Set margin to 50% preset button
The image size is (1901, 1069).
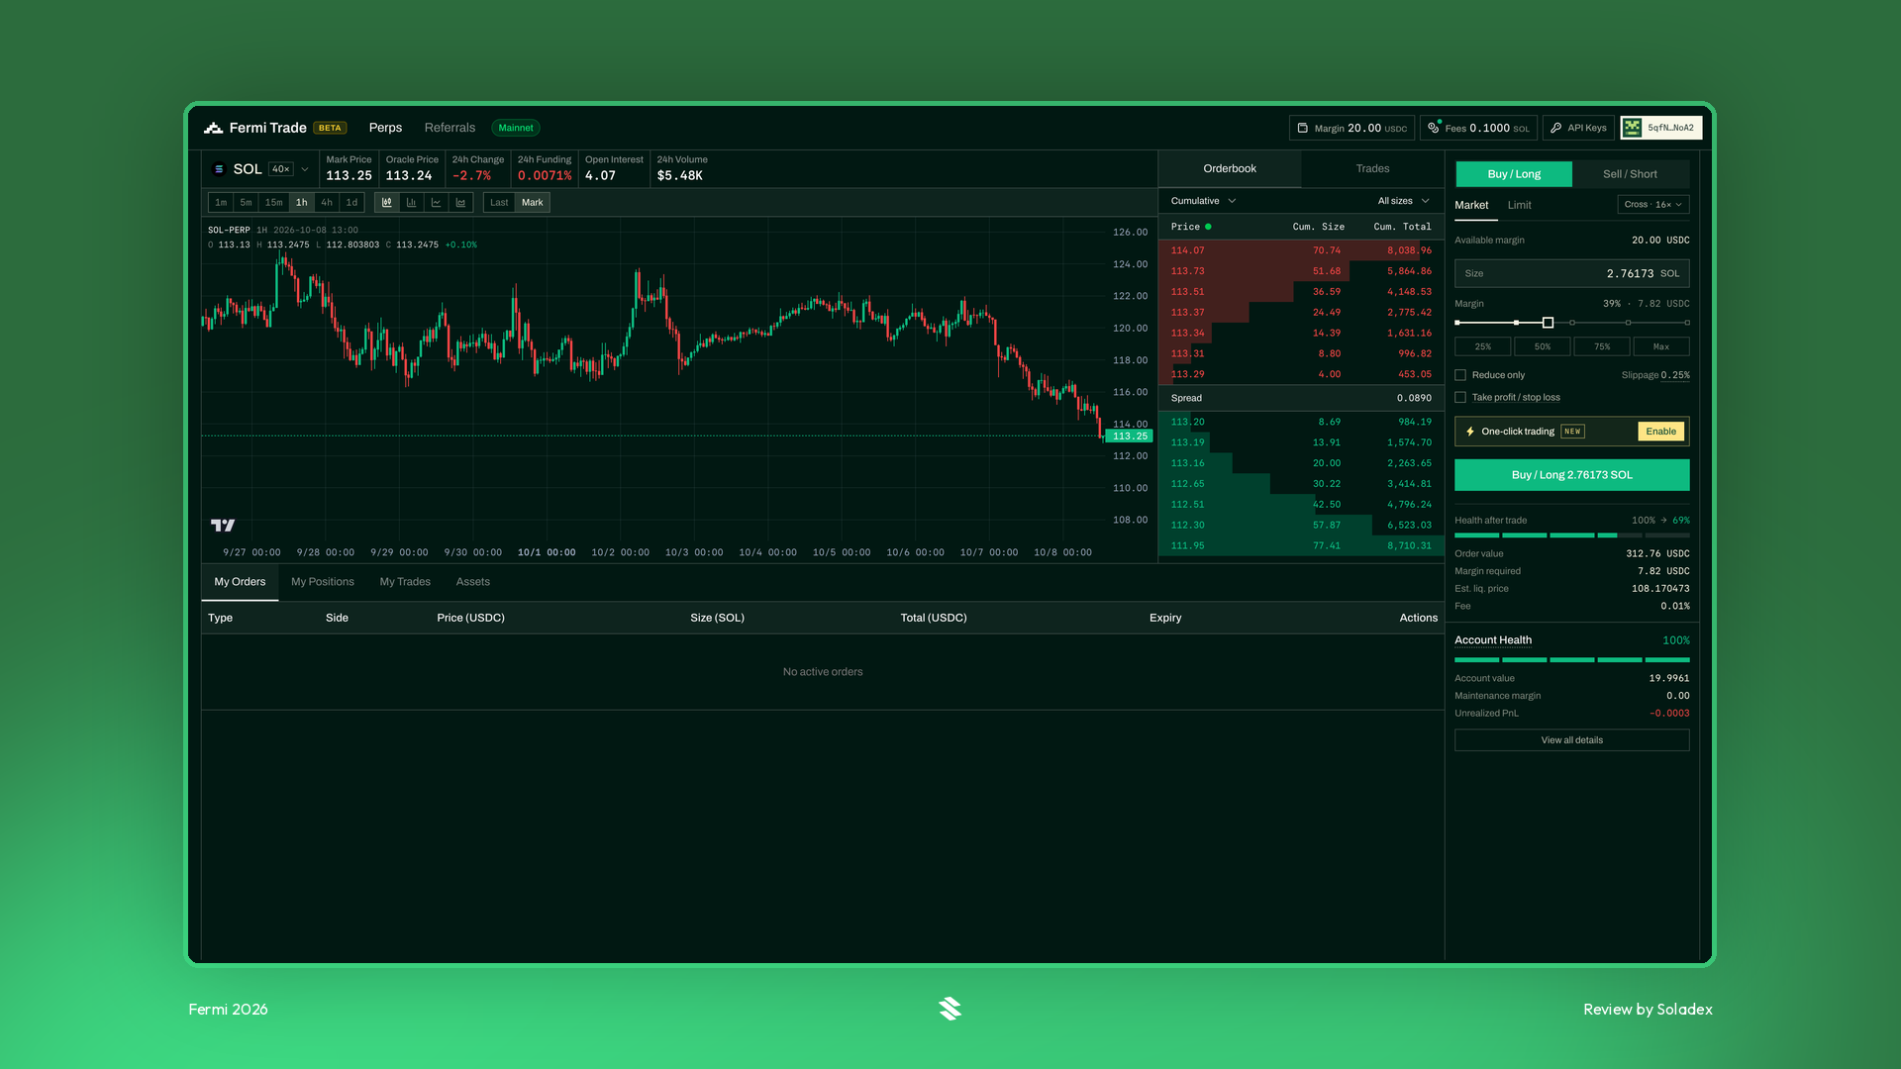point(1542,346)
